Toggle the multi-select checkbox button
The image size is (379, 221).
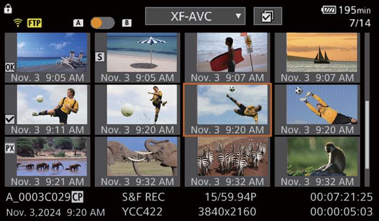click(x=267, y=16)
